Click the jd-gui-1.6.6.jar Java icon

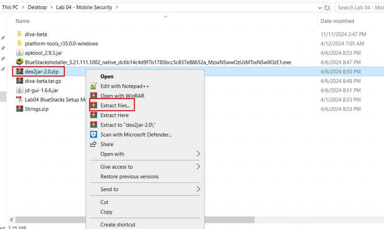tap(20, 90)
